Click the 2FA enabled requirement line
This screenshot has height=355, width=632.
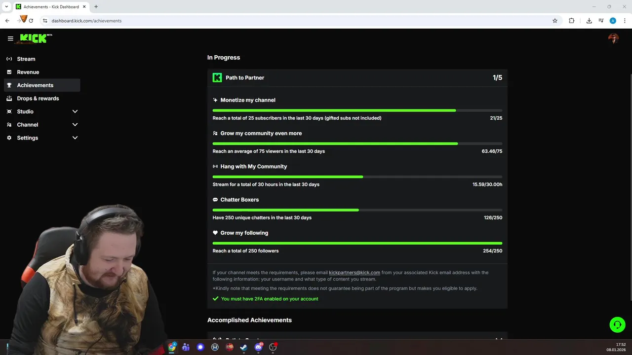[x=266, y=299]
